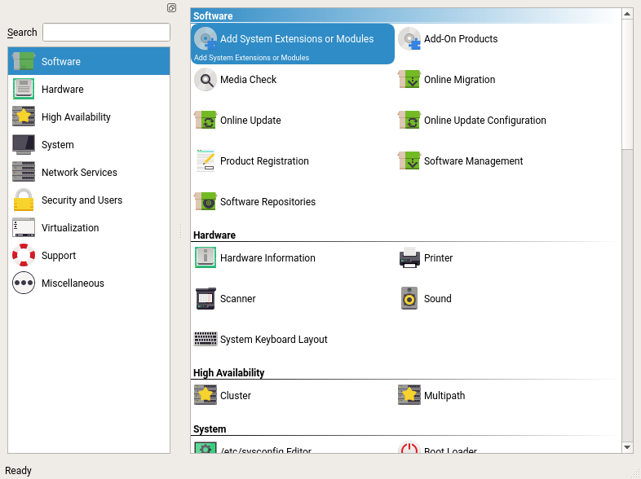Click the scrollbar down arrow
Image resolution: width=641 pixels, height=479 pixels.
(626, 447)
